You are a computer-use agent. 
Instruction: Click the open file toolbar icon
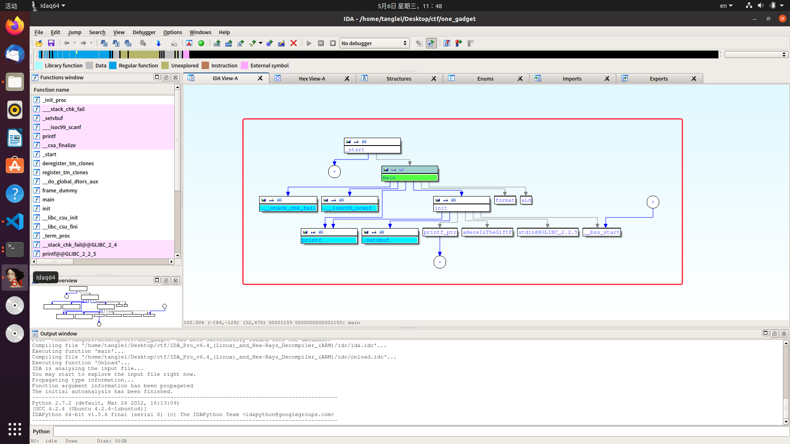point(39,43)
